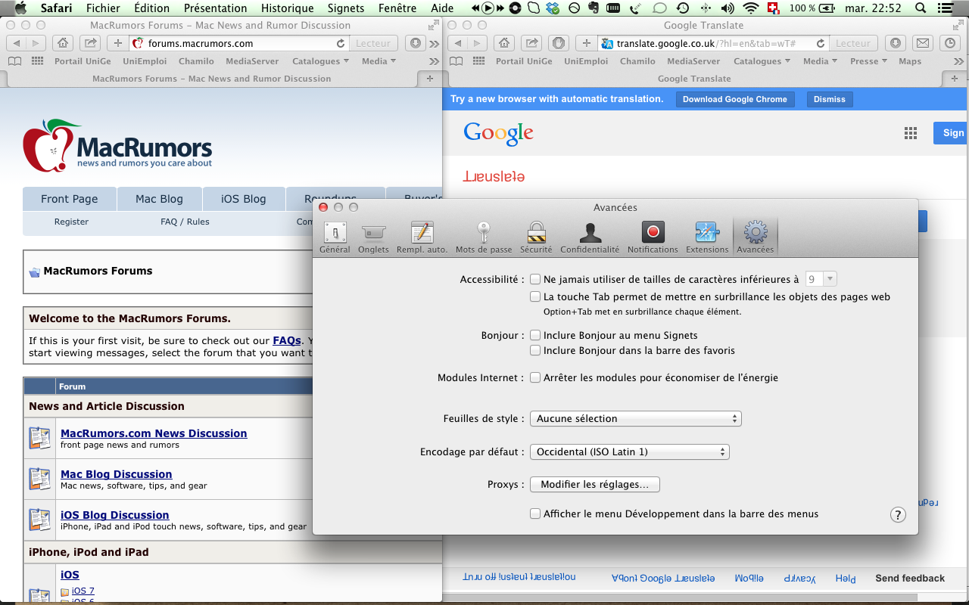969x605 pixels.
Task: Select the Mac Blog tab
Action: (159, 199)
